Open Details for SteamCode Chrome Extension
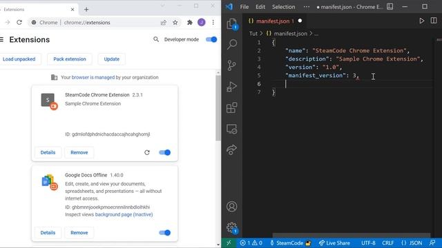Image resolution: width=442 pixels, height=248 pixels. pos(48,152)
